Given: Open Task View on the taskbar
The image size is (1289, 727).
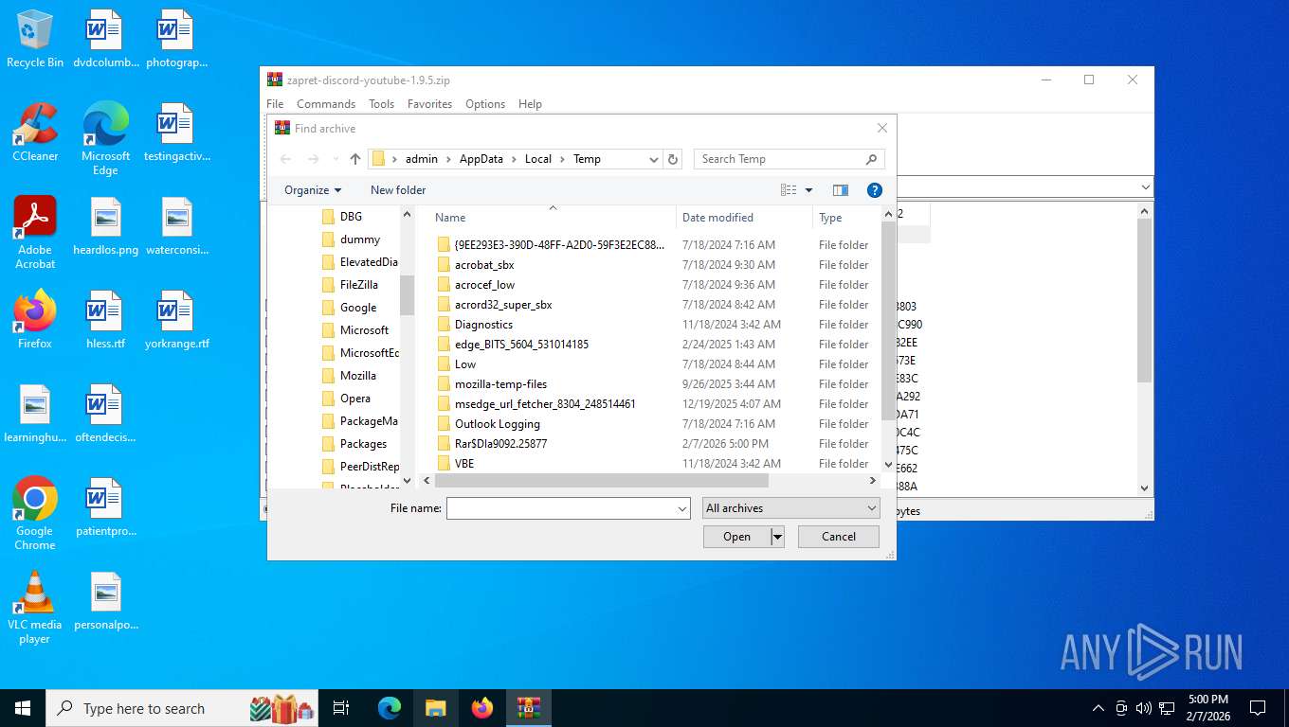Looking at the screenshot, I should (341, 708).
